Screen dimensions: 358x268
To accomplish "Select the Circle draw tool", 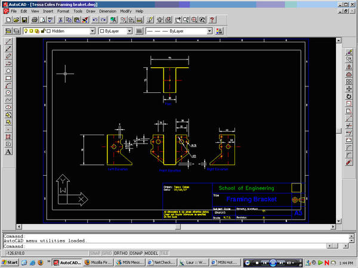I will click(x=8, y=92).
